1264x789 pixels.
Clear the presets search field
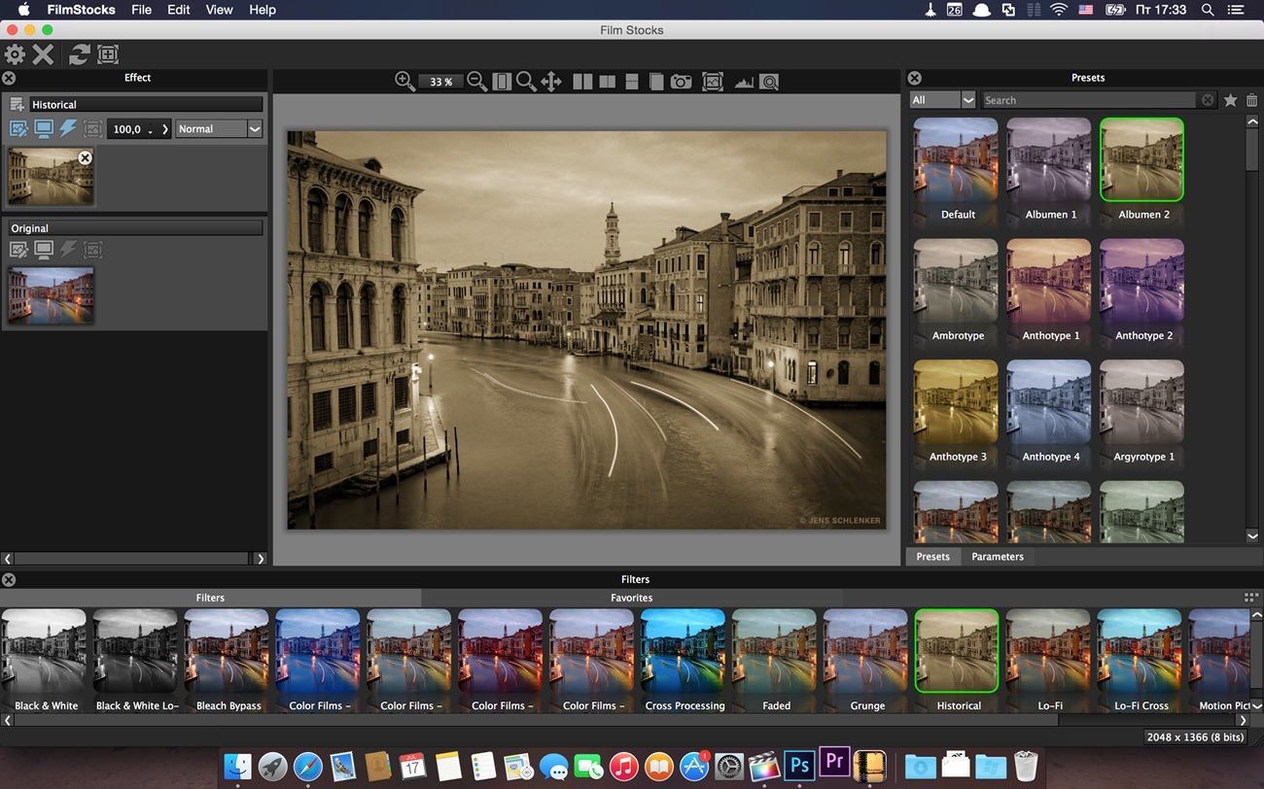click(1208, 100)
